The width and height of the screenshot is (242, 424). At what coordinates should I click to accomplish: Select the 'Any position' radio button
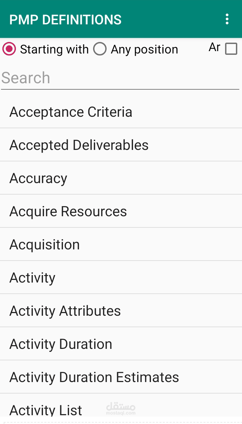pyautogui.click(x=100, y=49)
